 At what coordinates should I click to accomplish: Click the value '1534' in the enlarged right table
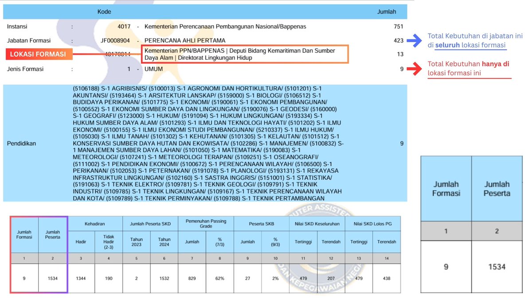pyautogui.click(x=497, y=267)
